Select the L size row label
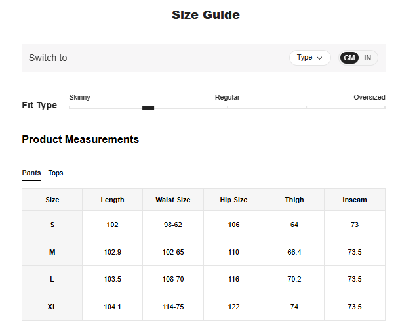The width and height of the screenshot is (398, 321). 52,279
